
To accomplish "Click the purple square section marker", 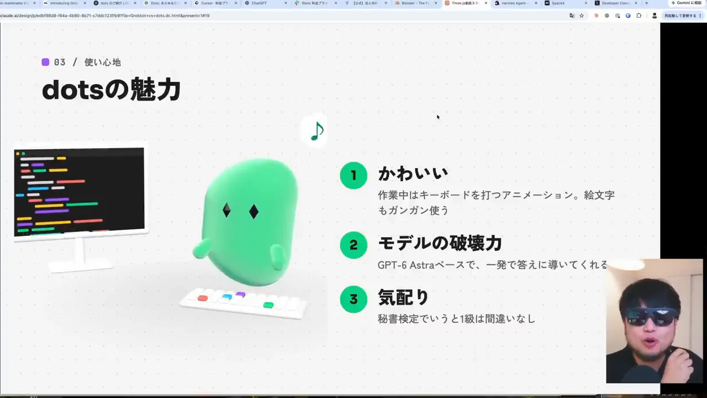I will click(x=45, y=62).
